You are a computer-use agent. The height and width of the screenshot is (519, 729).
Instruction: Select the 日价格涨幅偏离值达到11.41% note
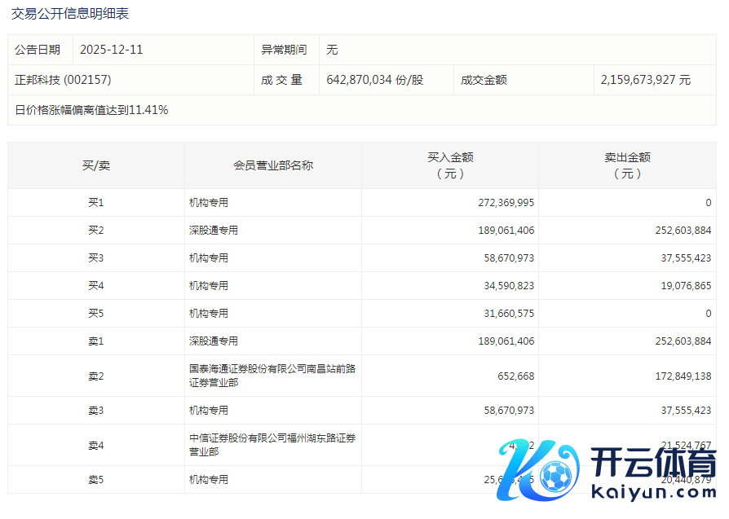(x=91, y=110)
